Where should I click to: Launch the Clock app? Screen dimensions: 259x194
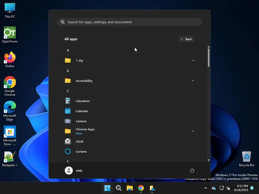[129, 141]
